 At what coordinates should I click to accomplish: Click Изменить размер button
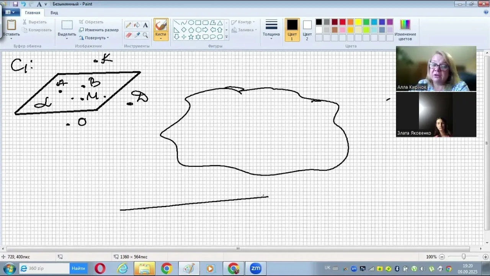(x=99, y=30)
